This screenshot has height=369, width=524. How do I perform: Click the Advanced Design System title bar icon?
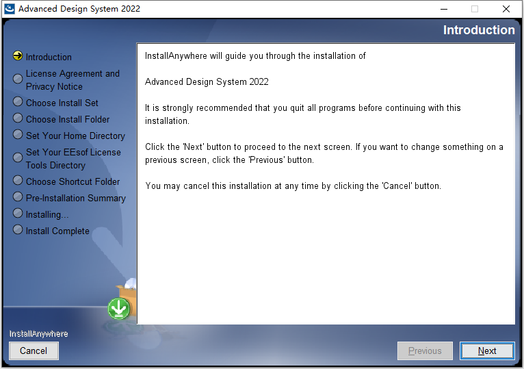pyautogui.click(x=10, y=9)
